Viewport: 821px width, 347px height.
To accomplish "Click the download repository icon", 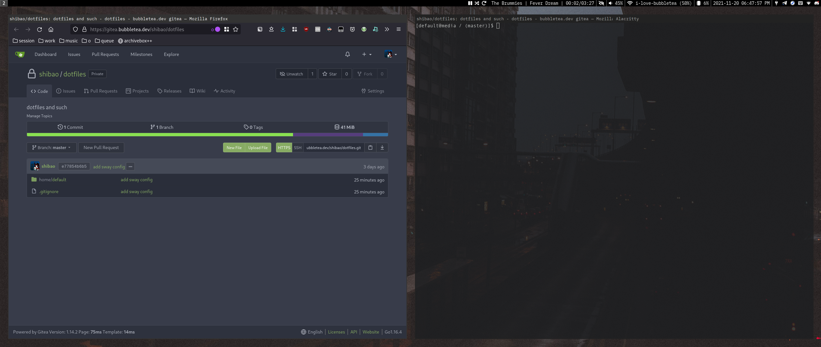I will click(382, 147).
